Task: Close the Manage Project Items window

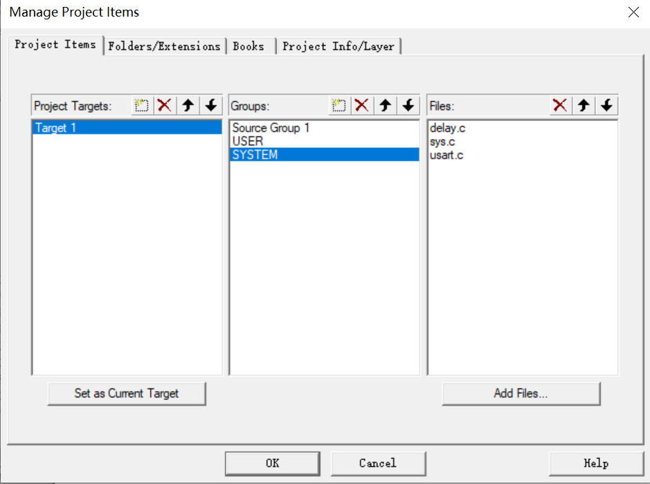Action: (x=633, y=12)
